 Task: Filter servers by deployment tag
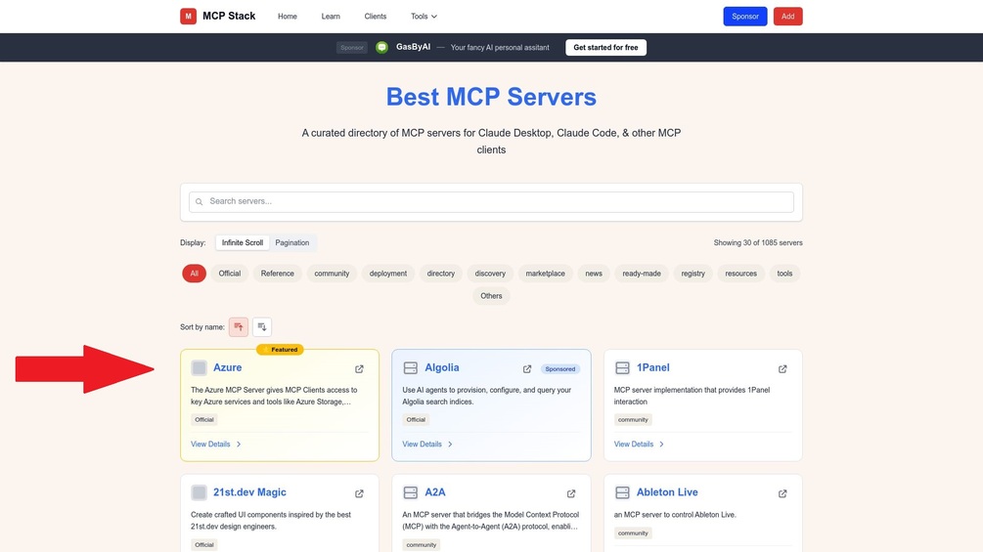[388, 274]
